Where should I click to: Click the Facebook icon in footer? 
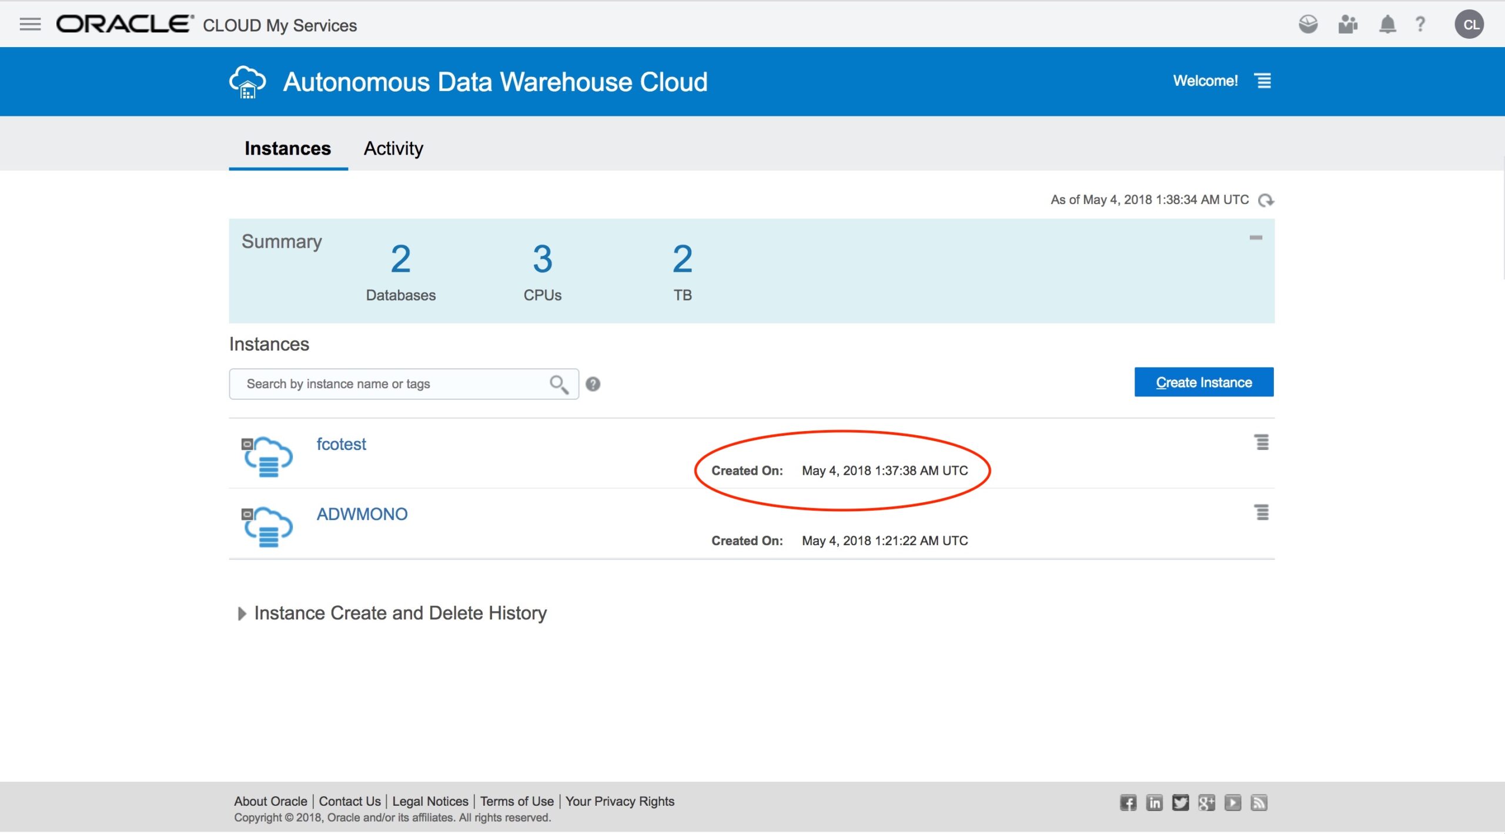point(1128,803)
